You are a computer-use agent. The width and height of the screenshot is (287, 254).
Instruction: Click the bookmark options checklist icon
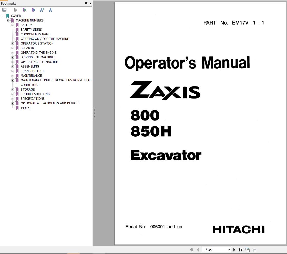tap(4, 10)
